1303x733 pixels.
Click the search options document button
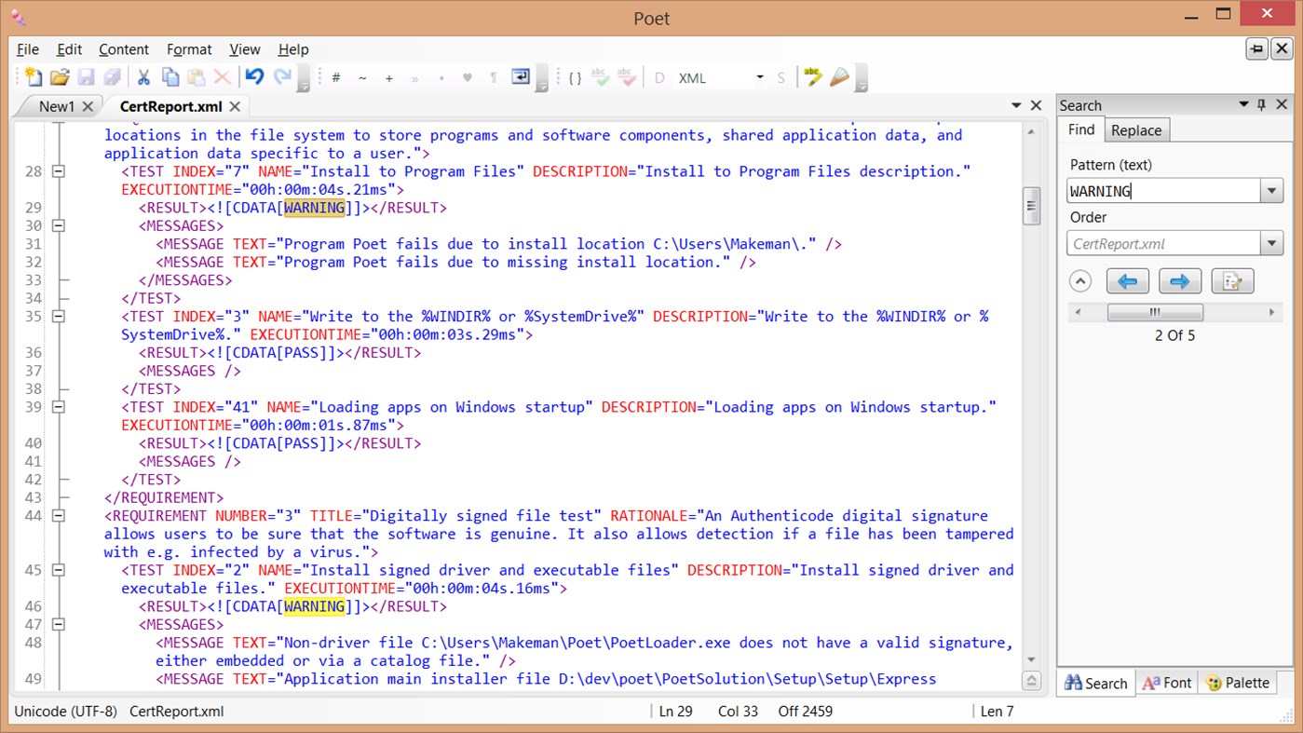[x=1231, y=280]
